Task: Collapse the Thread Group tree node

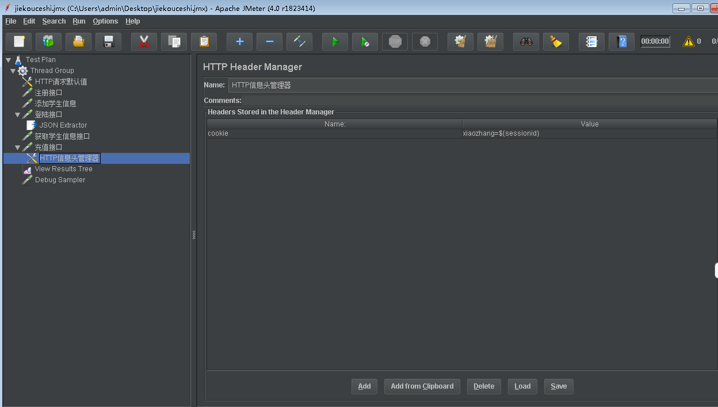Action: coord(13,71)
